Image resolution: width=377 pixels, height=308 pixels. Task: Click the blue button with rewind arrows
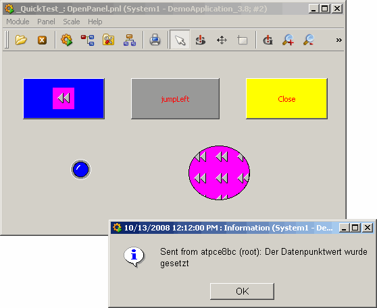click(64, 98)
